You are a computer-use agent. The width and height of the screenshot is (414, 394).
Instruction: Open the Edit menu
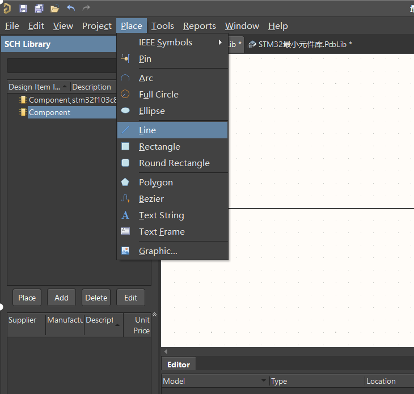pos(36,26)
